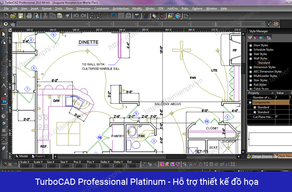Click the spell check ABC icon
The height and width of the screenshot is (192, 292).
pos(137,16)
